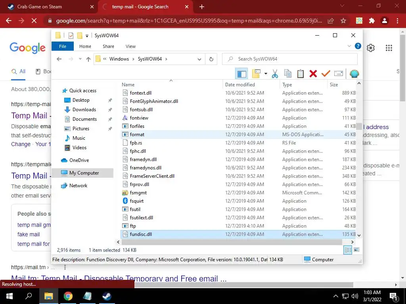Select the fpb.rs file
Viewport: 406px width, 304px height.
coord(238,142)
